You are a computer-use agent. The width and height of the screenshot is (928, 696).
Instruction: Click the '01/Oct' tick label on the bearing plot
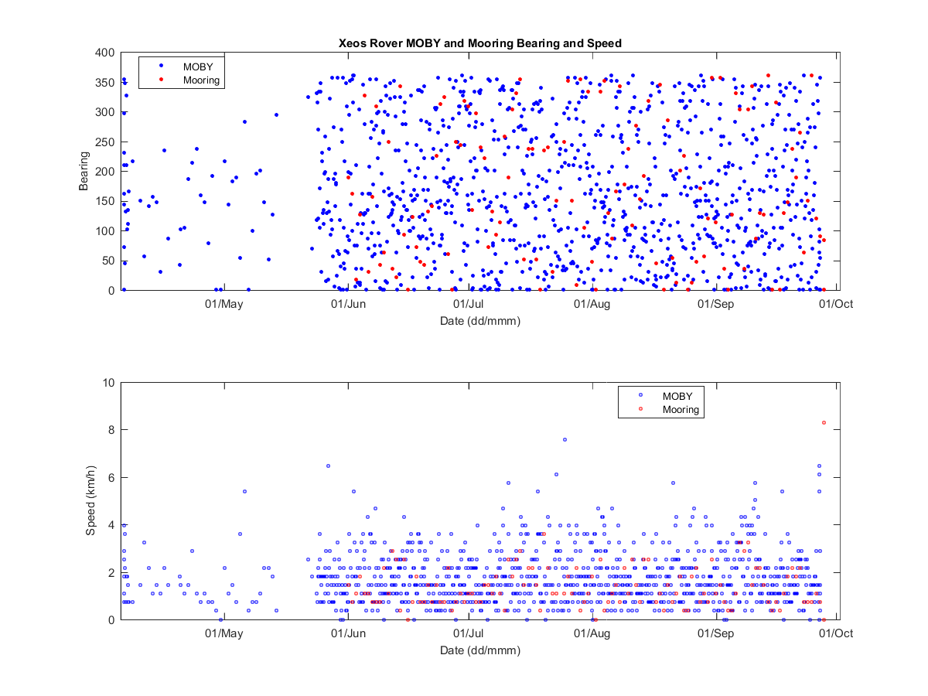pyautogui.click(x=836, y=303)
